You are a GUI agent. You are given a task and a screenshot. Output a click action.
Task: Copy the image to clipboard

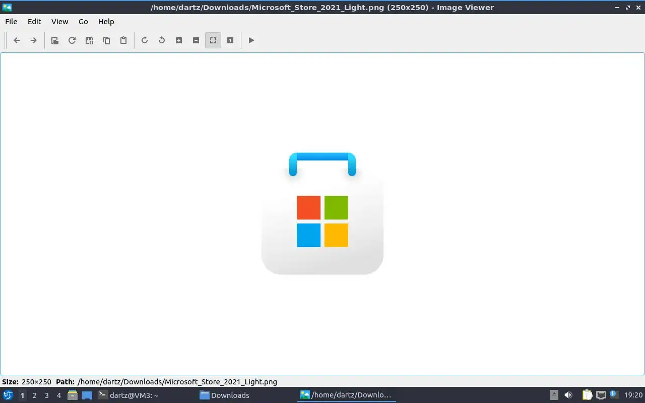coord(106,40)
